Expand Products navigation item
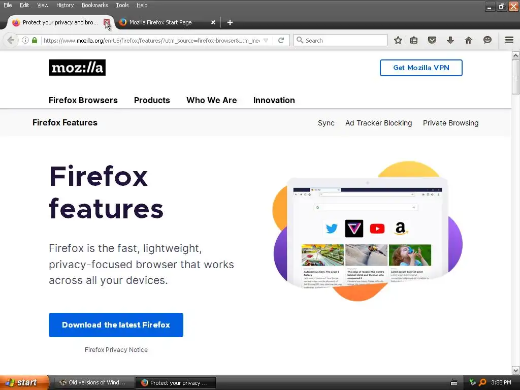This screenshot has width=520, height=390. click(152, 100)
